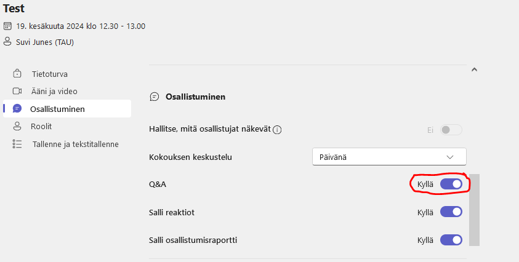Open the Tietoturva settings section
The height and width of the screenshot is (262, 519).
tap(50, 74)
